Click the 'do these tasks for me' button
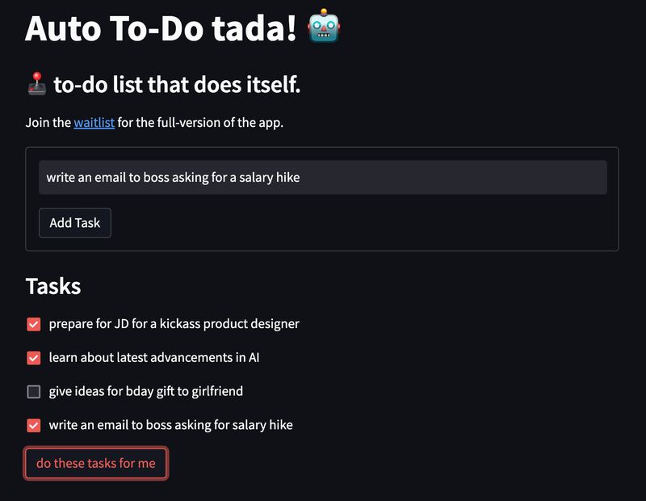This screenshot has height=501, width=646. click(x=96, y=463)
